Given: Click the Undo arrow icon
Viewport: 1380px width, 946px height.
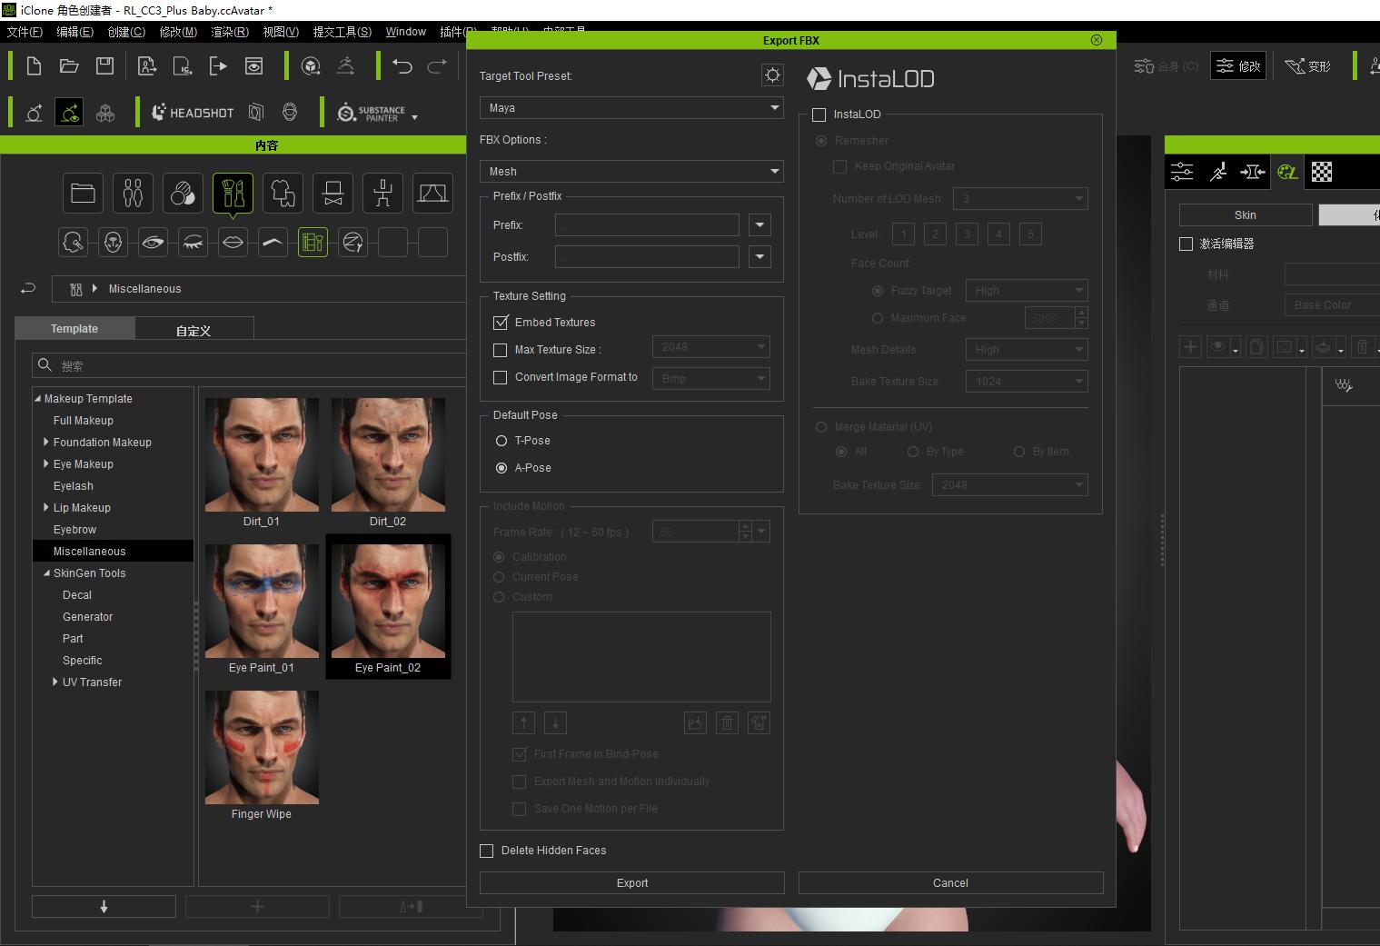Looking at the screenshot, I should pos(402,65).
